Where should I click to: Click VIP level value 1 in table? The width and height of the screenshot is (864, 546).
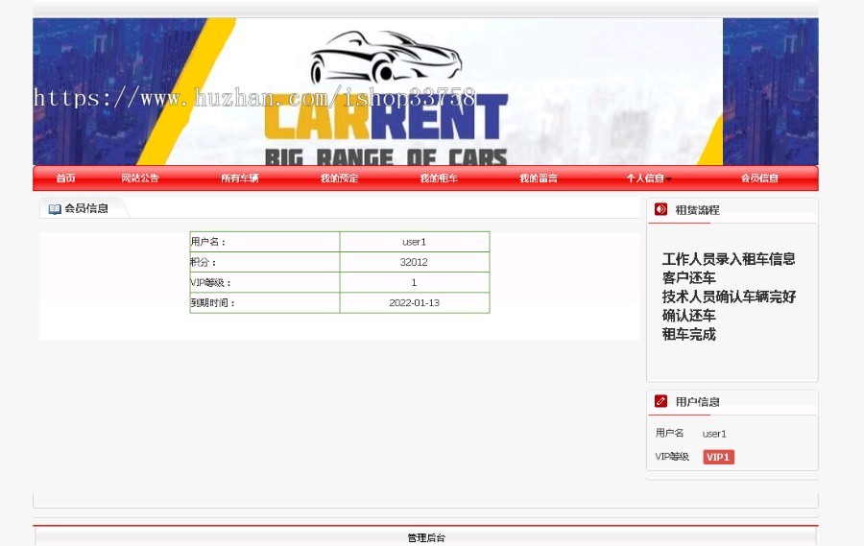pyautogui.click(x=414, y=283)
